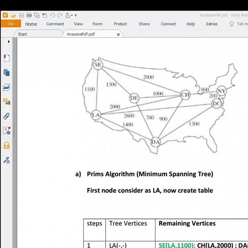Image resolution: width=248 pixels, height=248 pixels.
Task: Click the 1400 edge weight label
Action: [x=128, y=124]
